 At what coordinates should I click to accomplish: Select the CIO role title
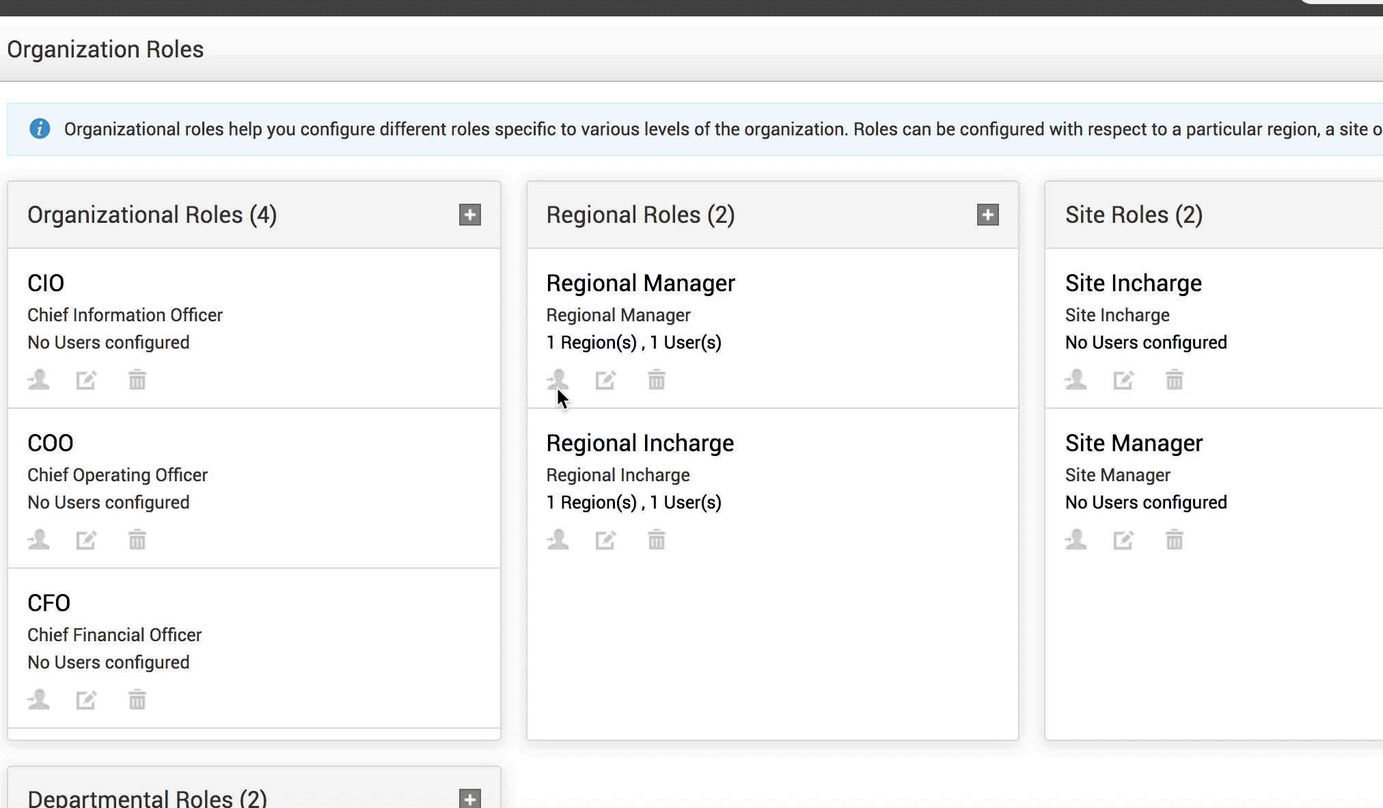pyautogui.click(x=46, y=283)
